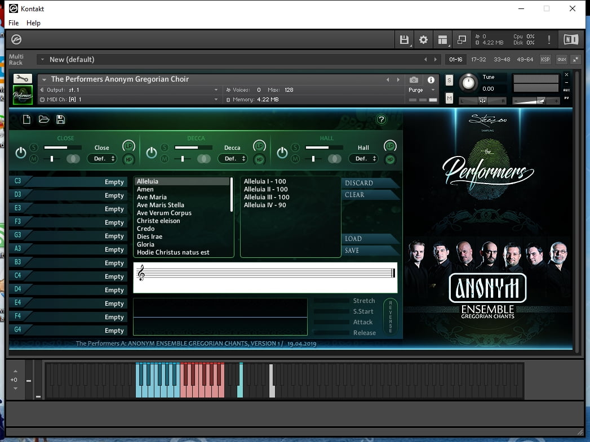Adjust the Hall mic volume slider
Viewport: 590px width, 442px height.
pyautogui.click(x=324, y=148)
